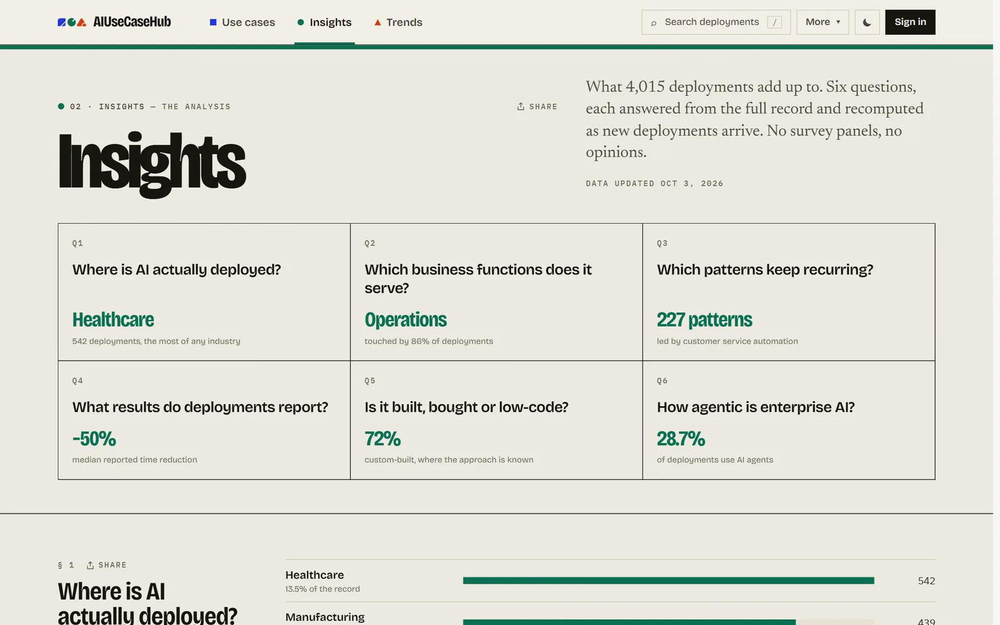
Task: Click the Manufacturing bar in the chart
Action: pyautogui.click(x=629, y=622)
